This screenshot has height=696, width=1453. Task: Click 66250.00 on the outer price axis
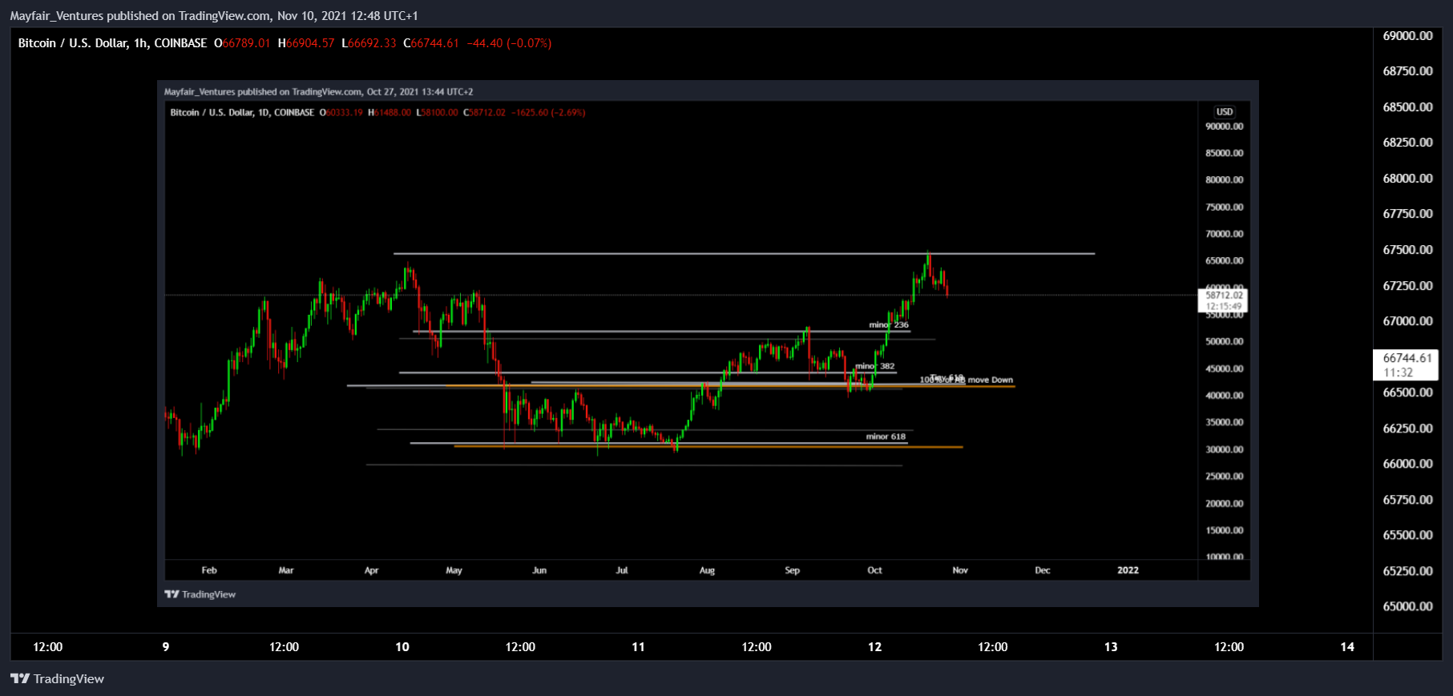point(1407,428)
